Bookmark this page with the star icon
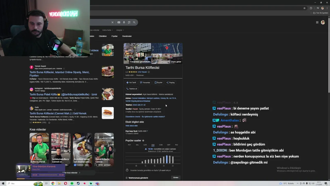 (304, 8)
